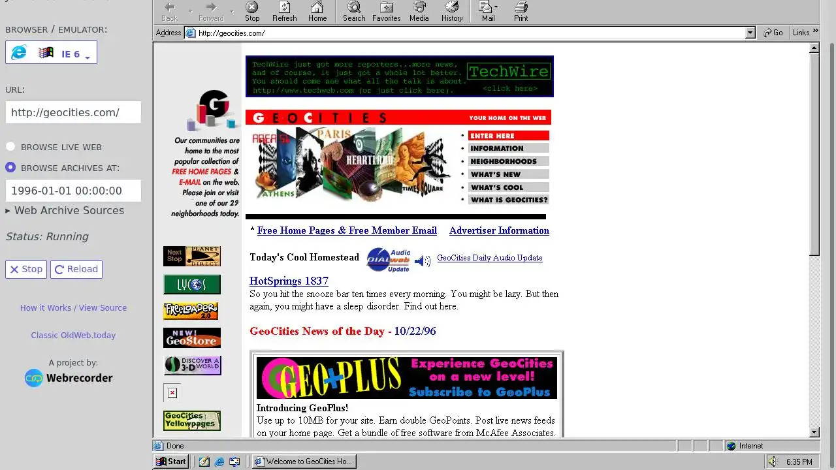Print the page via toolbar icon

click(521, 12)
